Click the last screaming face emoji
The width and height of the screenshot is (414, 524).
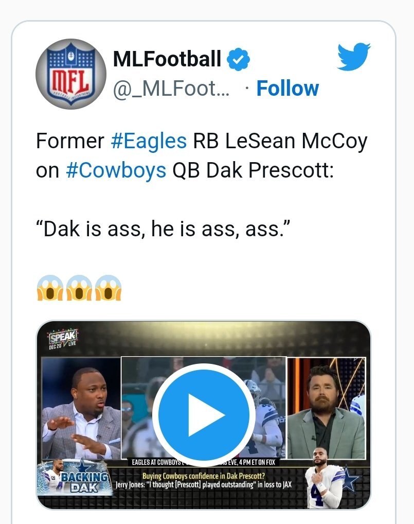click(108, 288)
